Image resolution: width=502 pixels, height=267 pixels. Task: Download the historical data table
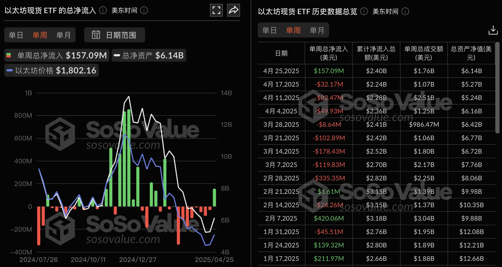coord(493,30)
